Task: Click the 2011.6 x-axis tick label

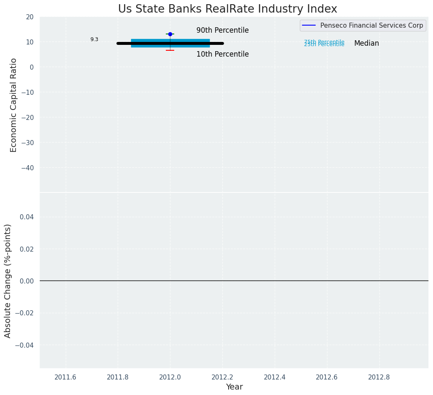Action: (65, 377)
